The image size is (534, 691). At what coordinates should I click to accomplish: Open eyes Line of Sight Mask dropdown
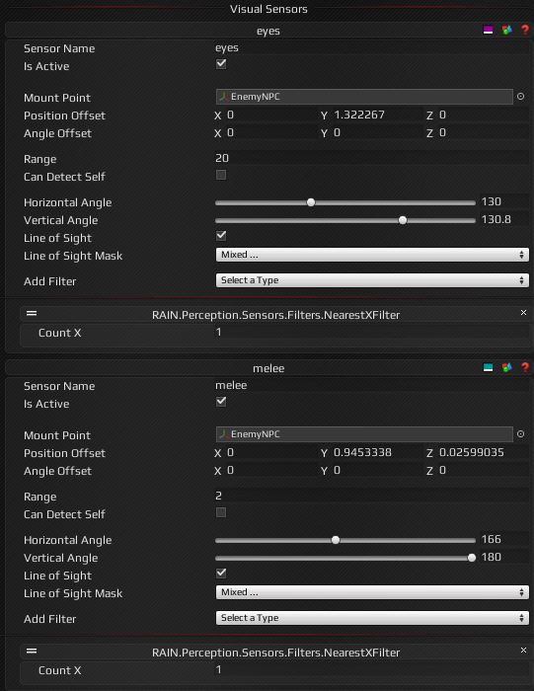(x=372, y=255)
